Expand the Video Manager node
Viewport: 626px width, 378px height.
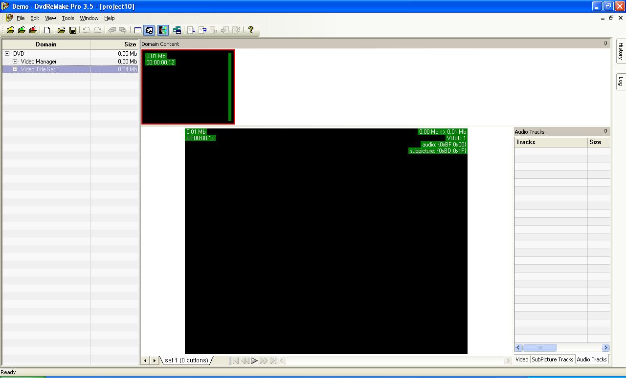pos(15,62)
